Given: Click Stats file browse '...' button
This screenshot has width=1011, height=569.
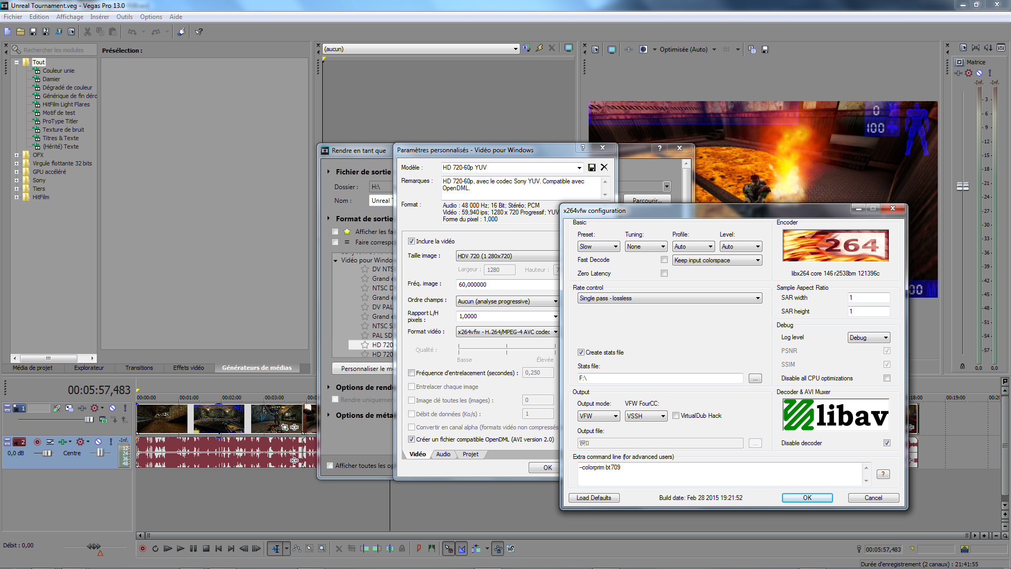Looking at the screenshot, I should tap(755, 378).
